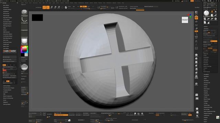Click the XYZ axis orientation gizmo
Image resolution: width=220 pixels, height=123 pixels.
189,16
